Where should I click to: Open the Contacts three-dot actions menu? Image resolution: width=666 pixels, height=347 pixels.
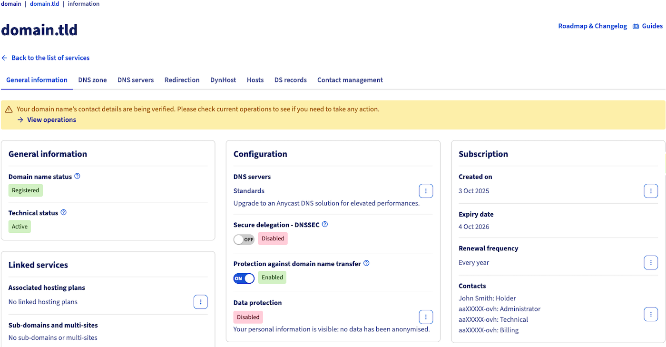pos(651,314)
